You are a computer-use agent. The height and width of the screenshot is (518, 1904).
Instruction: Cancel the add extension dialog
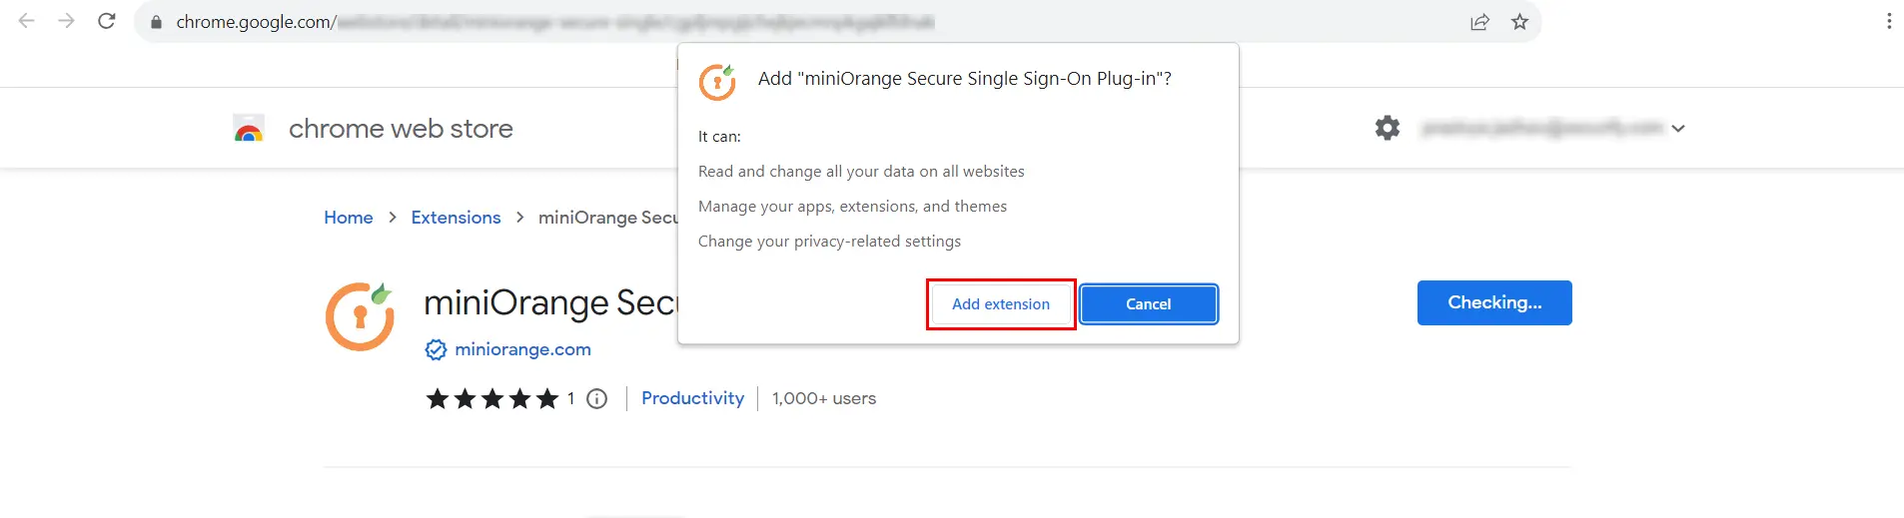pos(1149,304)
